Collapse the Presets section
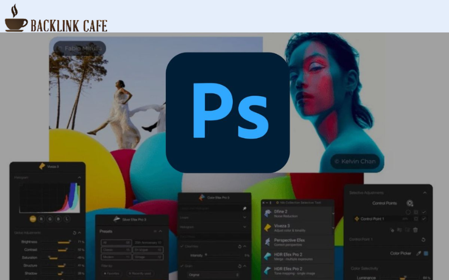449x280 pixels. (x=161, y=231)
